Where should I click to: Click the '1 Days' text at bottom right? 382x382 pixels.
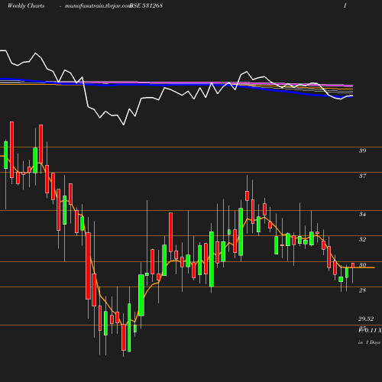coord(373,342)
